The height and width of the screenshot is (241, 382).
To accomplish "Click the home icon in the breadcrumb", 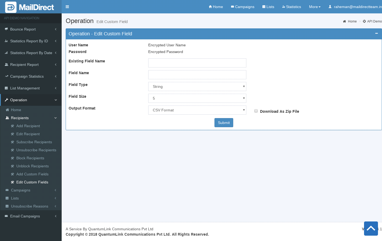I will tap(344, 21).
